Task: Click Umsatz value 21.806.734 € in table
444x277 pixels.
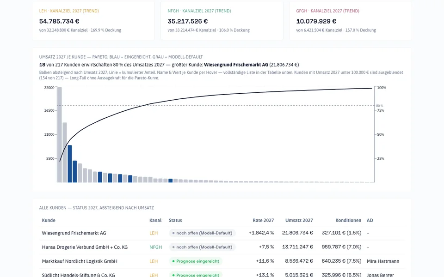Action: click(x=297, y=233)
